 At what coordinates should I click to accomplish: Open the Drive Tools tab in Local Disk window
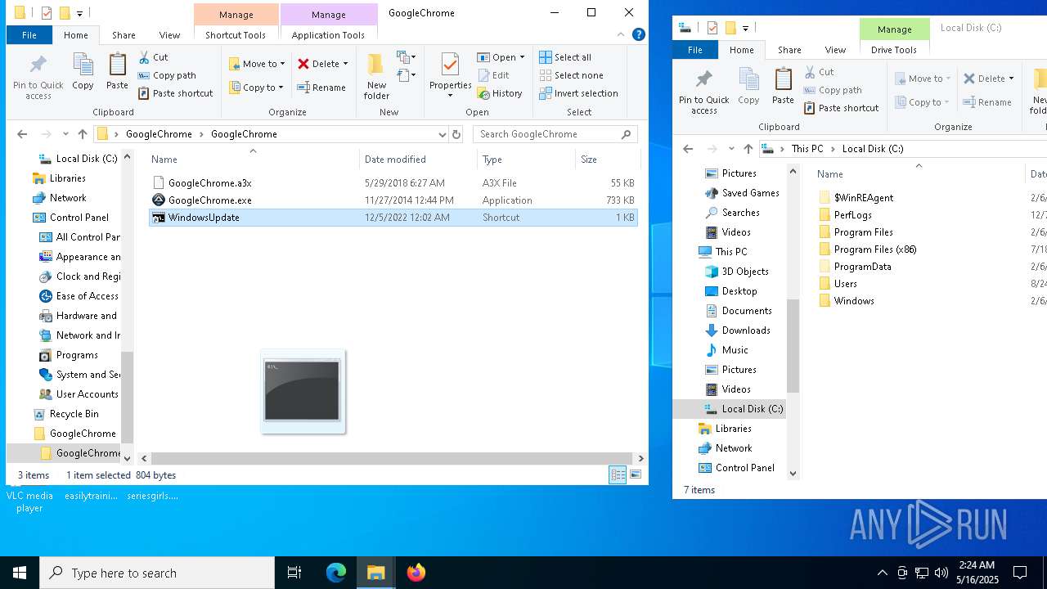tap(894, 50)
